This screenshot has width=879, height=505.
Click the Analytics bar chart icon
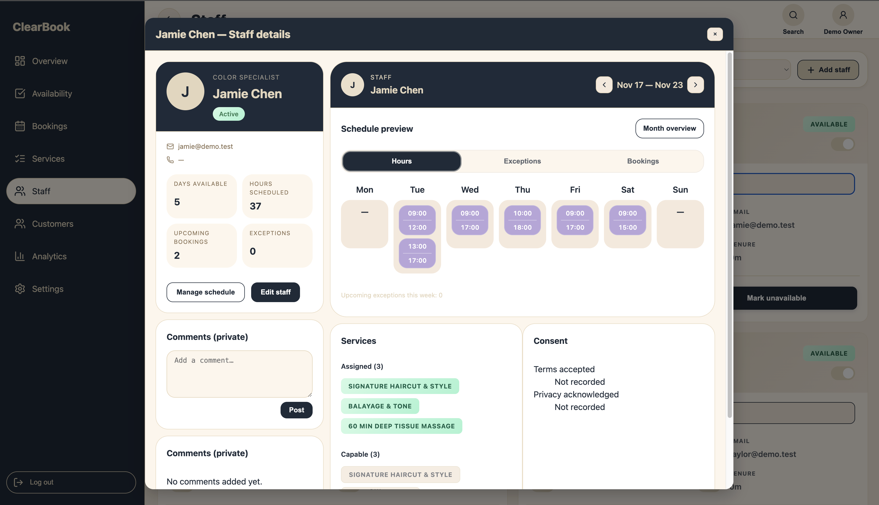pos(20,256)
